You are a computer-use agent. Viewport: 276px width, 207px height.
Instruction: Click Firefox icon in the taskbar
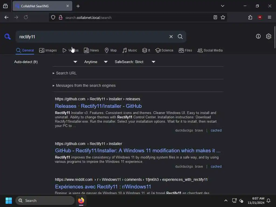(x=81, y=201)
